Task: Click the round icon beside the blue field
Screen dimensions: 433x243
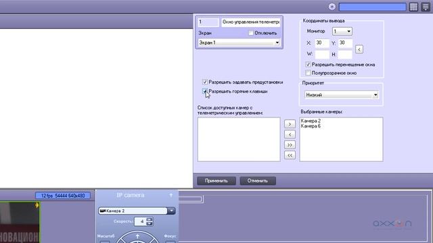Action: [x=332, y=7]
